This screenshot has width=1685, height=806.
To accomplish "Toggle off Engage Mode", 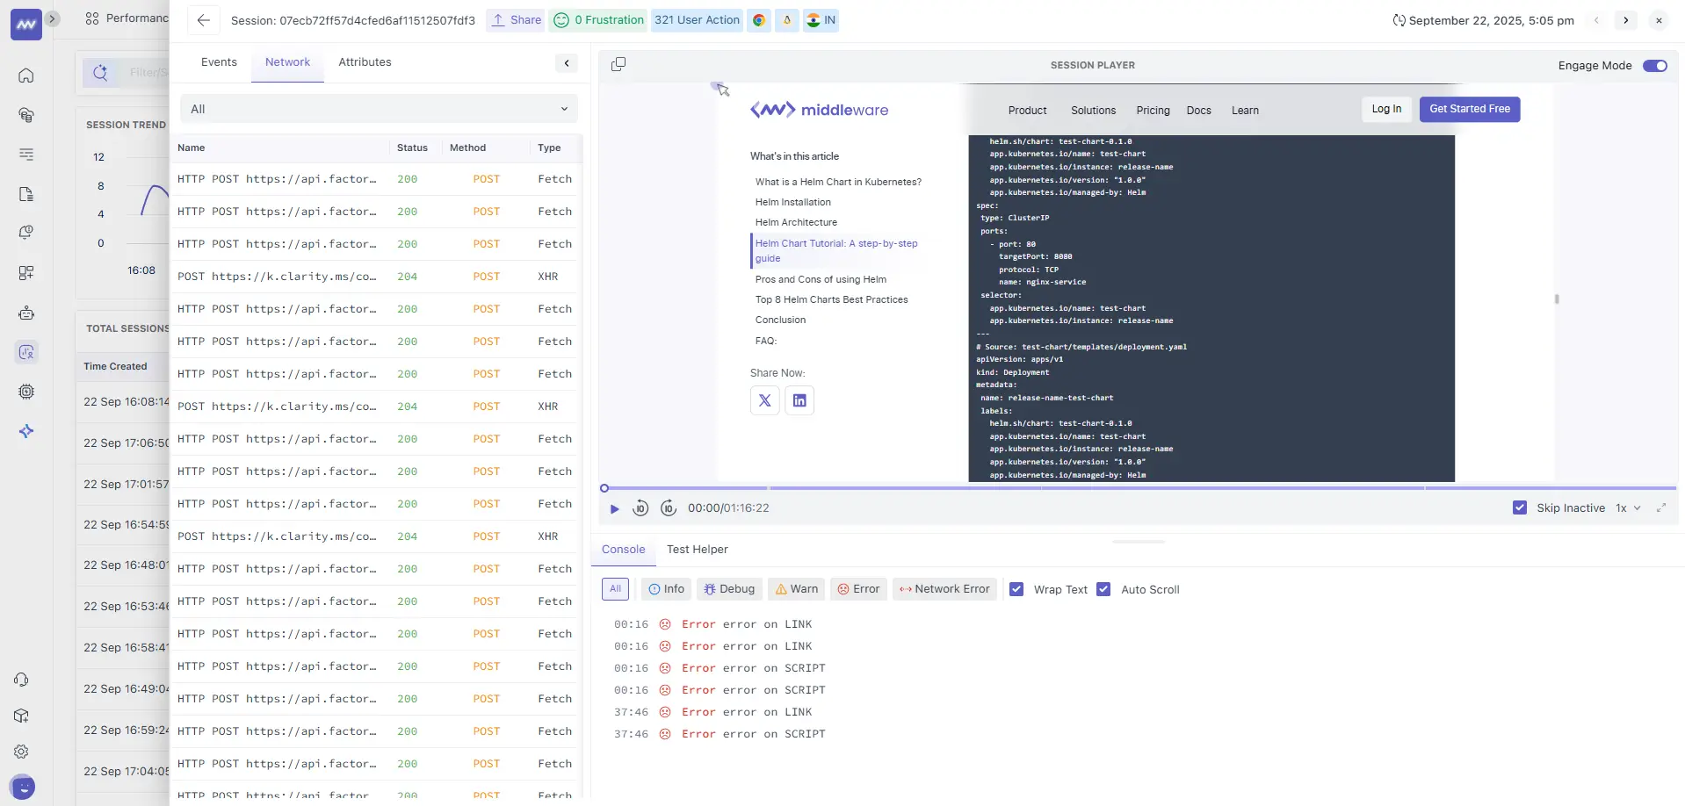I will tap(1655, 66).
